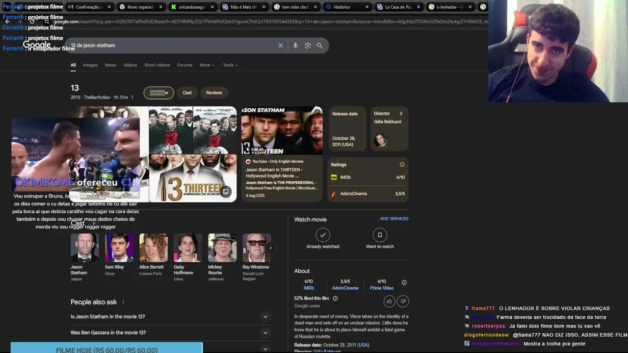Open Sam Riley cast photo
The image size is (628, 353).
119,248
